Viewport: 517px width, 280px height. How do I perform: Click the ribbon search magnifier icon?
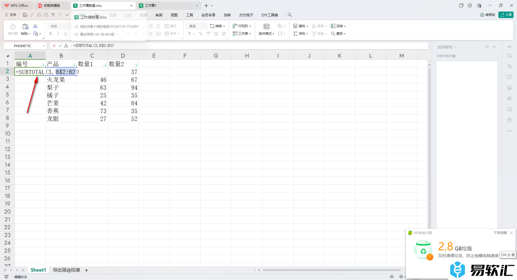290,15
